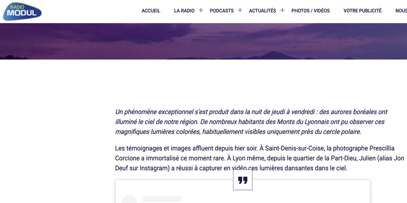Click the Radio Modul logo

click(x=22, y=11)
